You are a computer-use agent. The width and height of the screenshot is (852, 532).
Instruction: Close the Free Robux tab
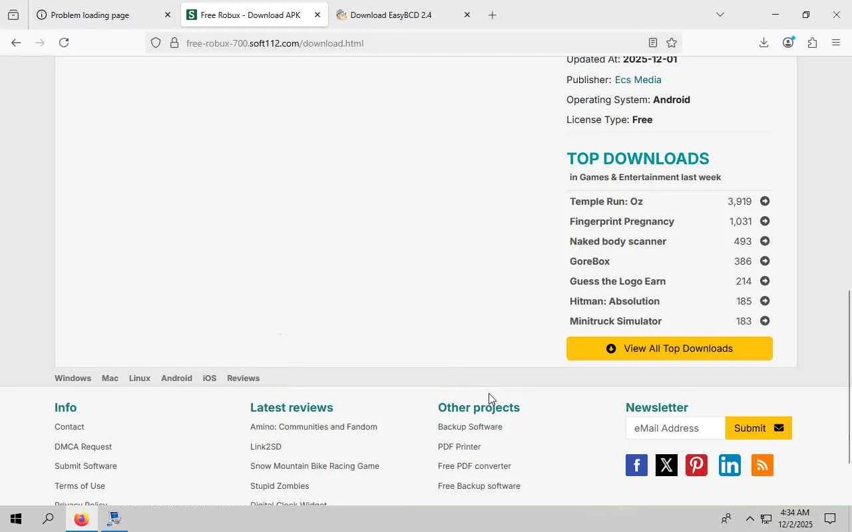point(318,15)
